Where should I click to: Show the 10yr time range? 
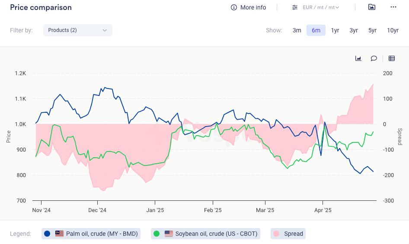[x=393, y=30]
